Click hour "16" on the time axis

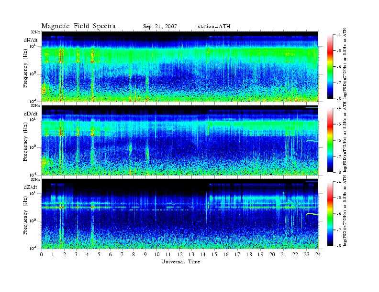pyautogui.click(x=226, y=254)
